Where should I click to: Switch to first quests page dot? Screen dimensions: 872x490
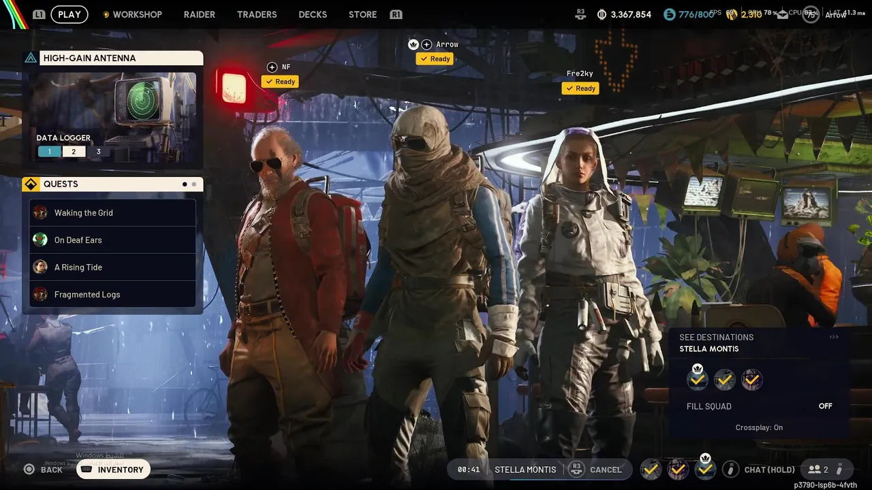point(185,184)
